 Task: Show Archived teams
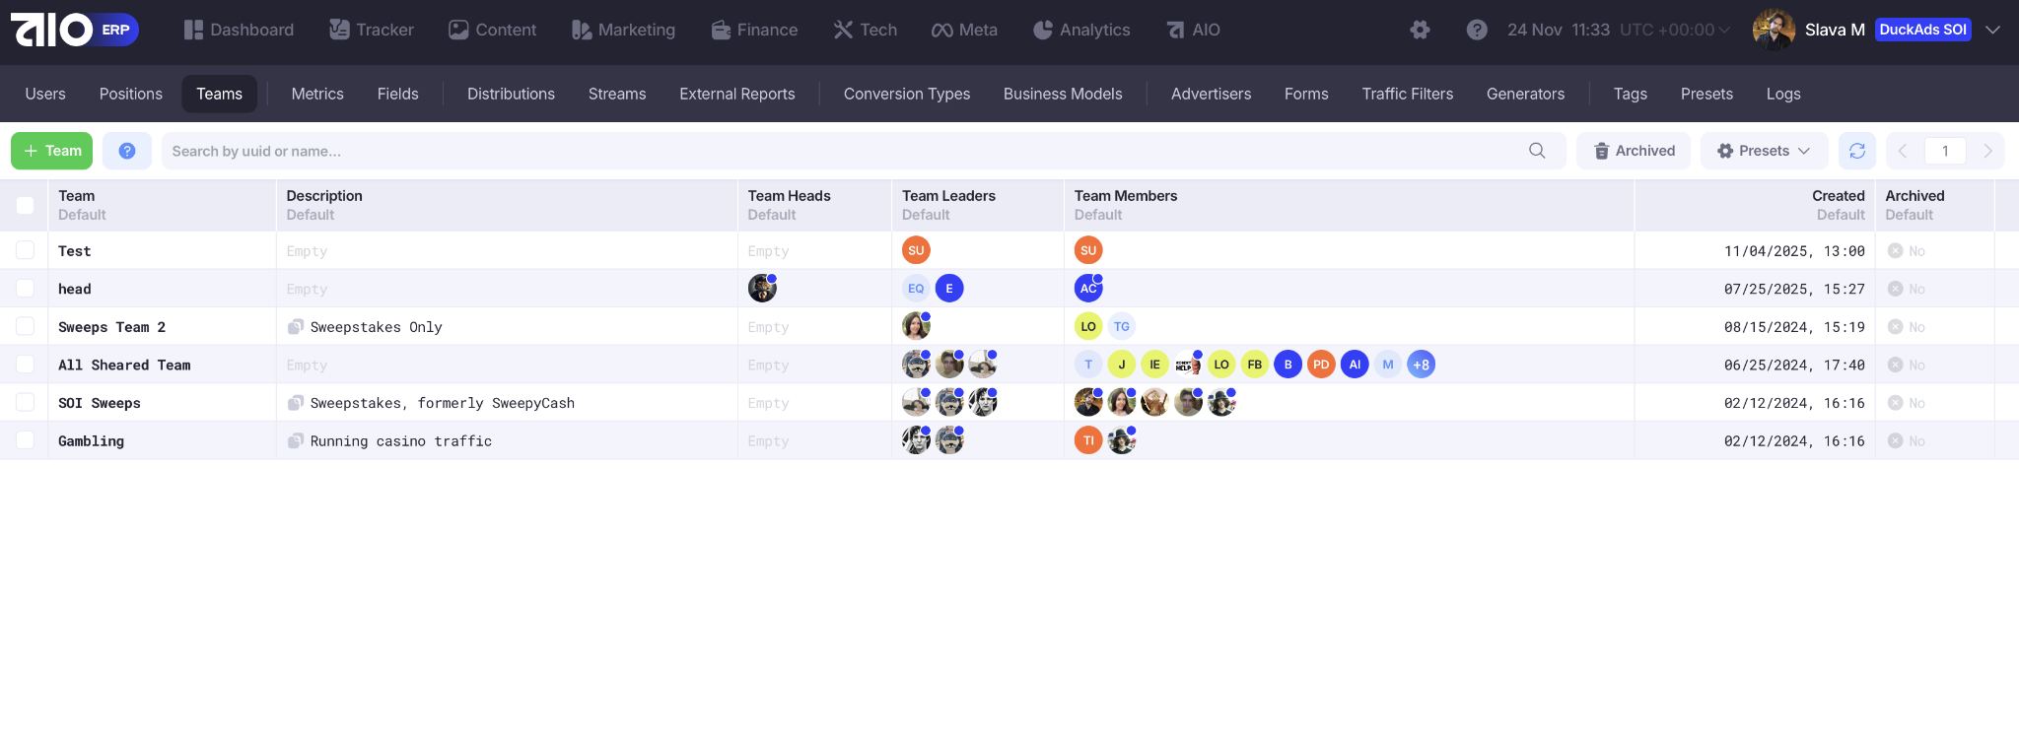(x=1634, y=151)
